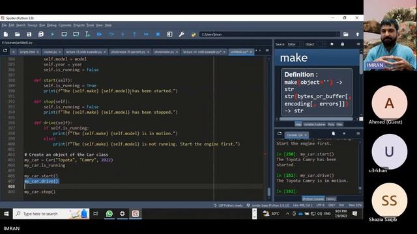Close the Console 1/A tab

(306, 135)
